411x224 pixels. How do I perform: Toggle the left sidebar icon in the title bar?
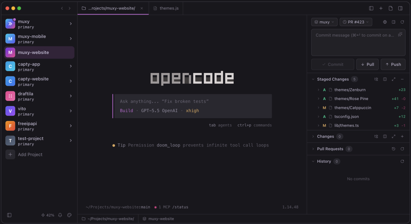tap(371, 8)
